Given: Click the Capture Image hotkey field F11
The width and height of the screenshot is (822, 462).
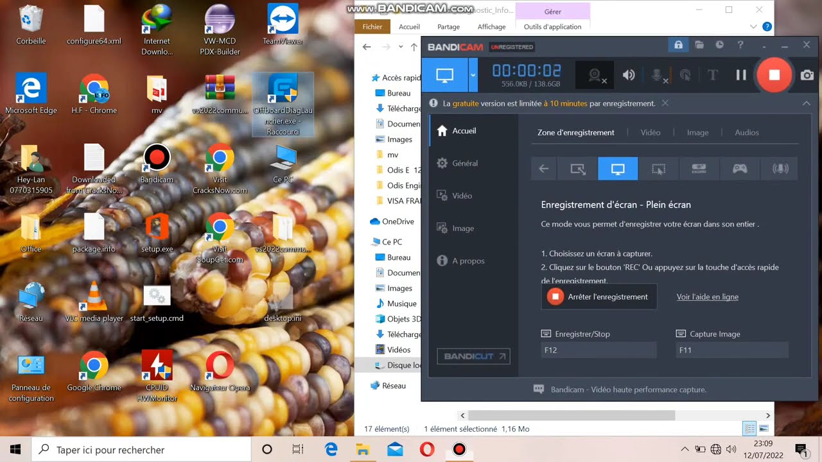Looking at the screenshot, I should point(732,350).
